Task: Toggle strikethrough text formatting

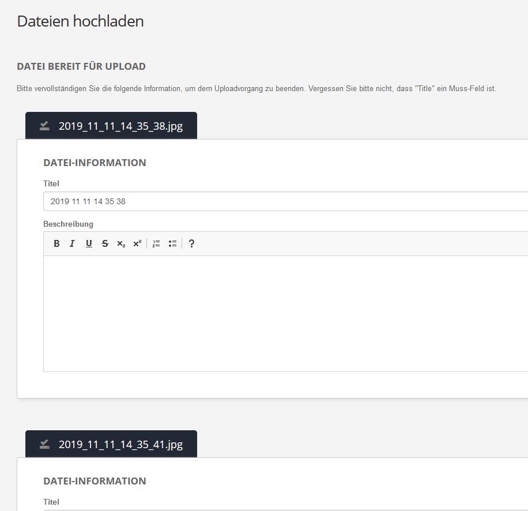Action: point(105,243)
